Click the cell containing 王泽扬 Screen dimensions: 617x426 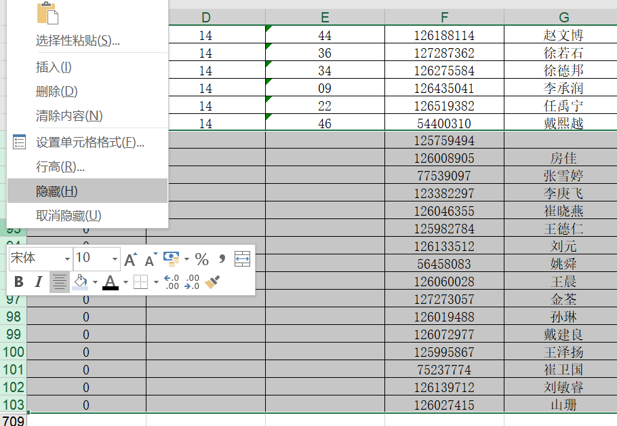coord(561,352)
